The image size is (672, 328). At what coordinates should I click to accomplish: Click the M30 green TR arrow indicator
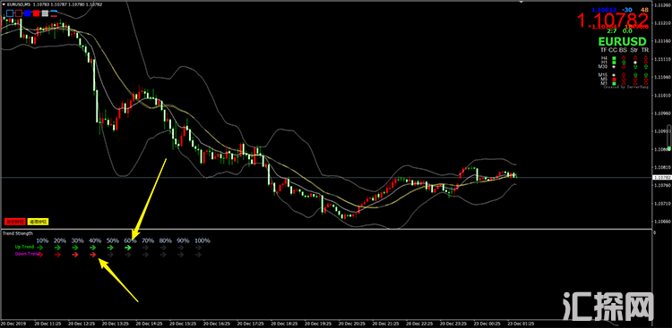point(646,67)
